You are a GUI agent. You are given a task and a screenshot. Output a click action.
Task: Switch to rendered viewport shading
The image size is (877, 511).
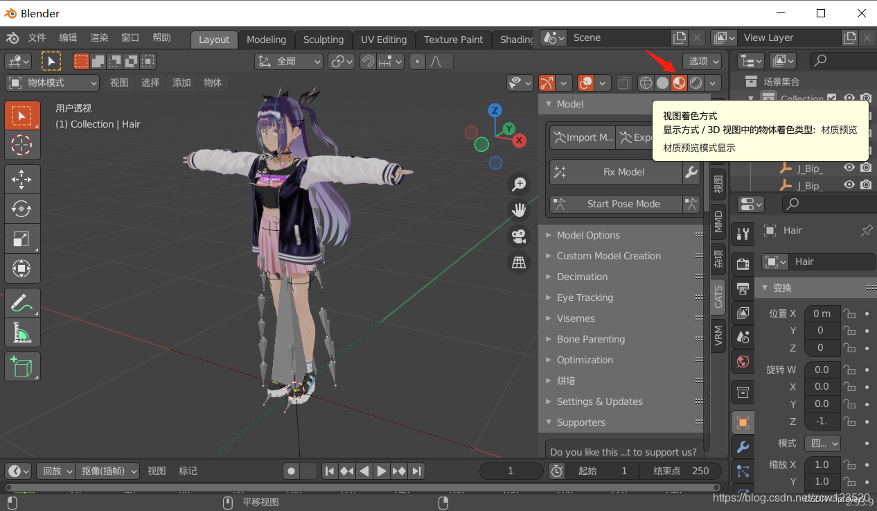696,83
